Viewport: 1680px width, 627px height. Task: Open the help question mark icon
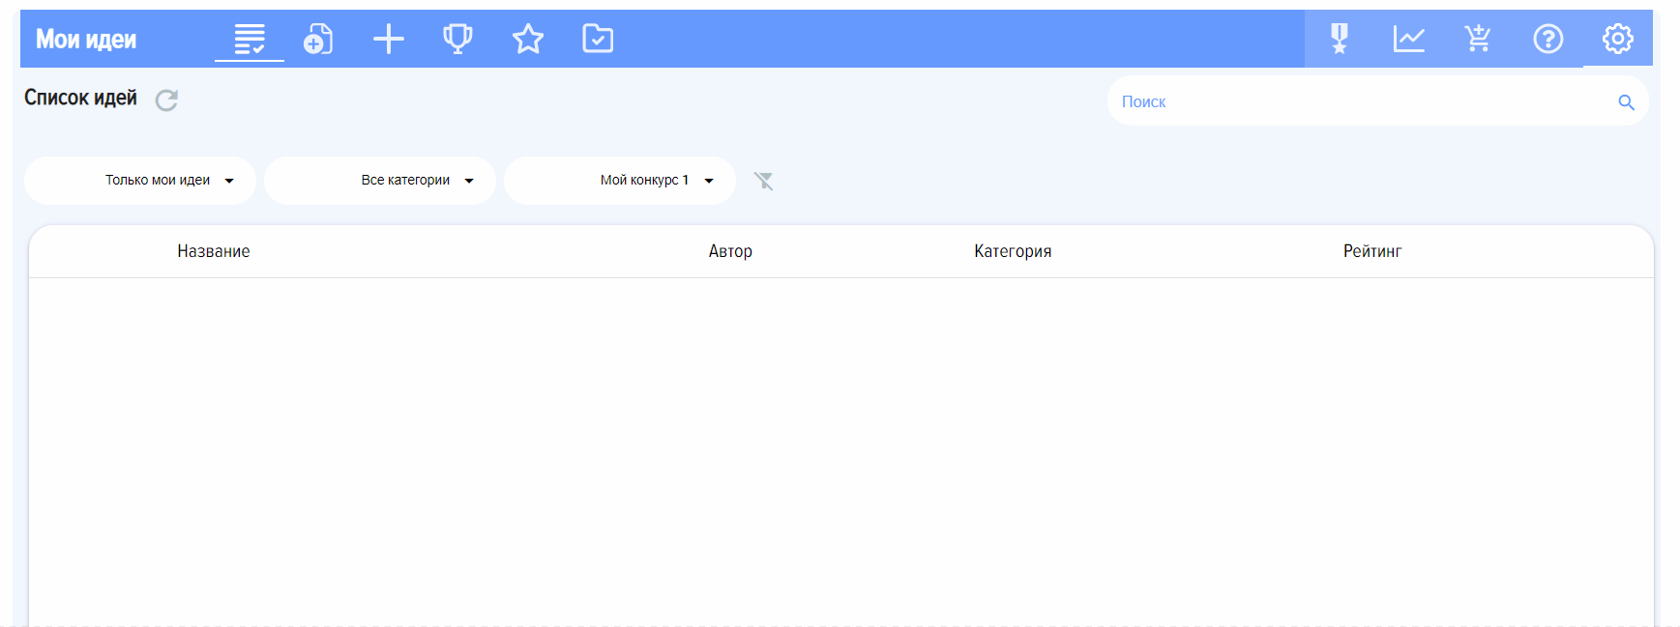(x=1547, y=39)
